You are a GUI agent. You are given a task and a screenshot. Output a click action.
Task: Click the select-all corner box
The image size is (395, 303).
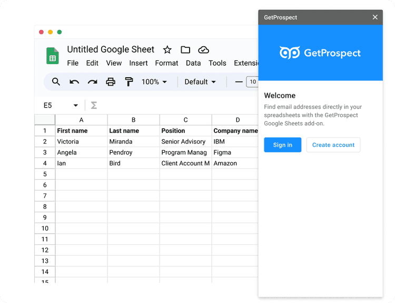(45, 120)
